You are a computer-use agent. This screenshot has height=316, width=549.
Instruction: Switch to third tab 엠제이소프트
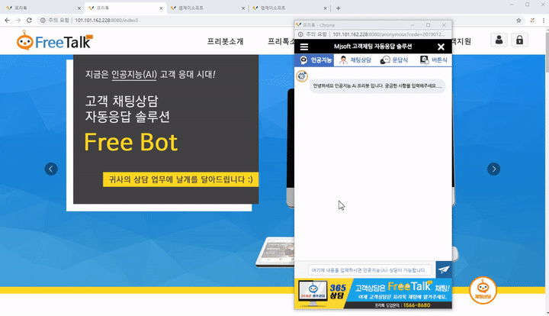[x=207, y=8]
